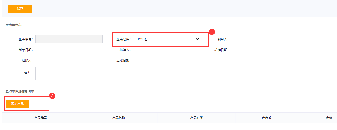
Task: Click the orange 保存 button
Action: (x=20, y=9)
